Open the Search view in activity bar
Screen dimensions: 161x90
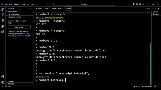[x=3, y=15]
